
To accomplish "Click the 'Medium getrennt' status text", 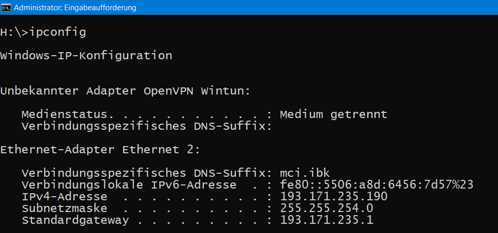I will tap(333, 114).
